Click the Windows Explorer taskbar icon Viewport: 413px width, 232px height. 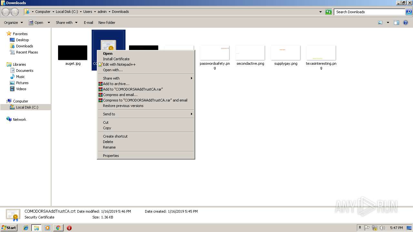pyautogui.click(x=36, y=228)
